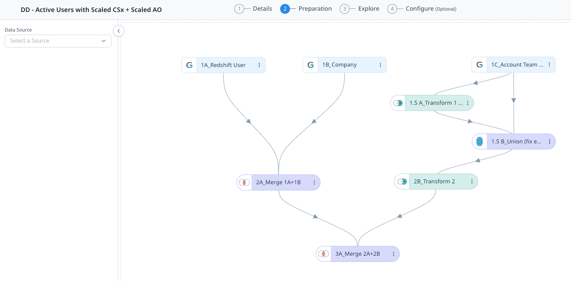This screenshot has height=281, width=571.
Task: Open options menu for 1.5 B_Union
Action: [549, 142]
